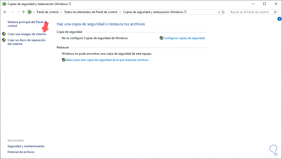The width and height of the screenshot is (282, 159).
Task: Open Seguridad y mantenimiento link
Action: pyautogui.click(x=26, y=146)
